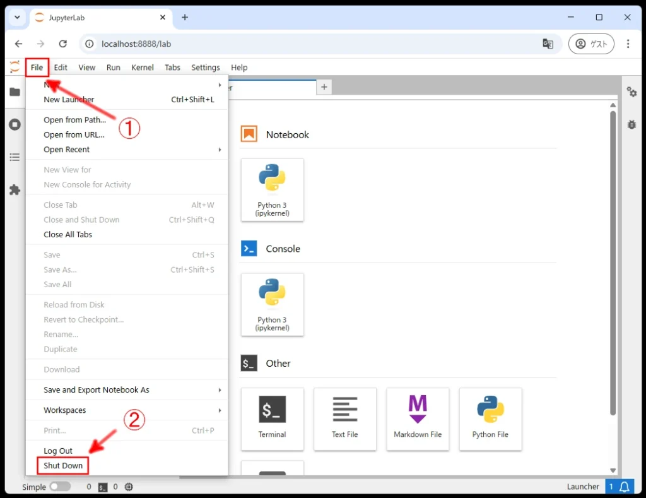The image size is (646, 498).
Task: Click the scrollbar down arrow in launcher
Action: click(x=613, y=470)
